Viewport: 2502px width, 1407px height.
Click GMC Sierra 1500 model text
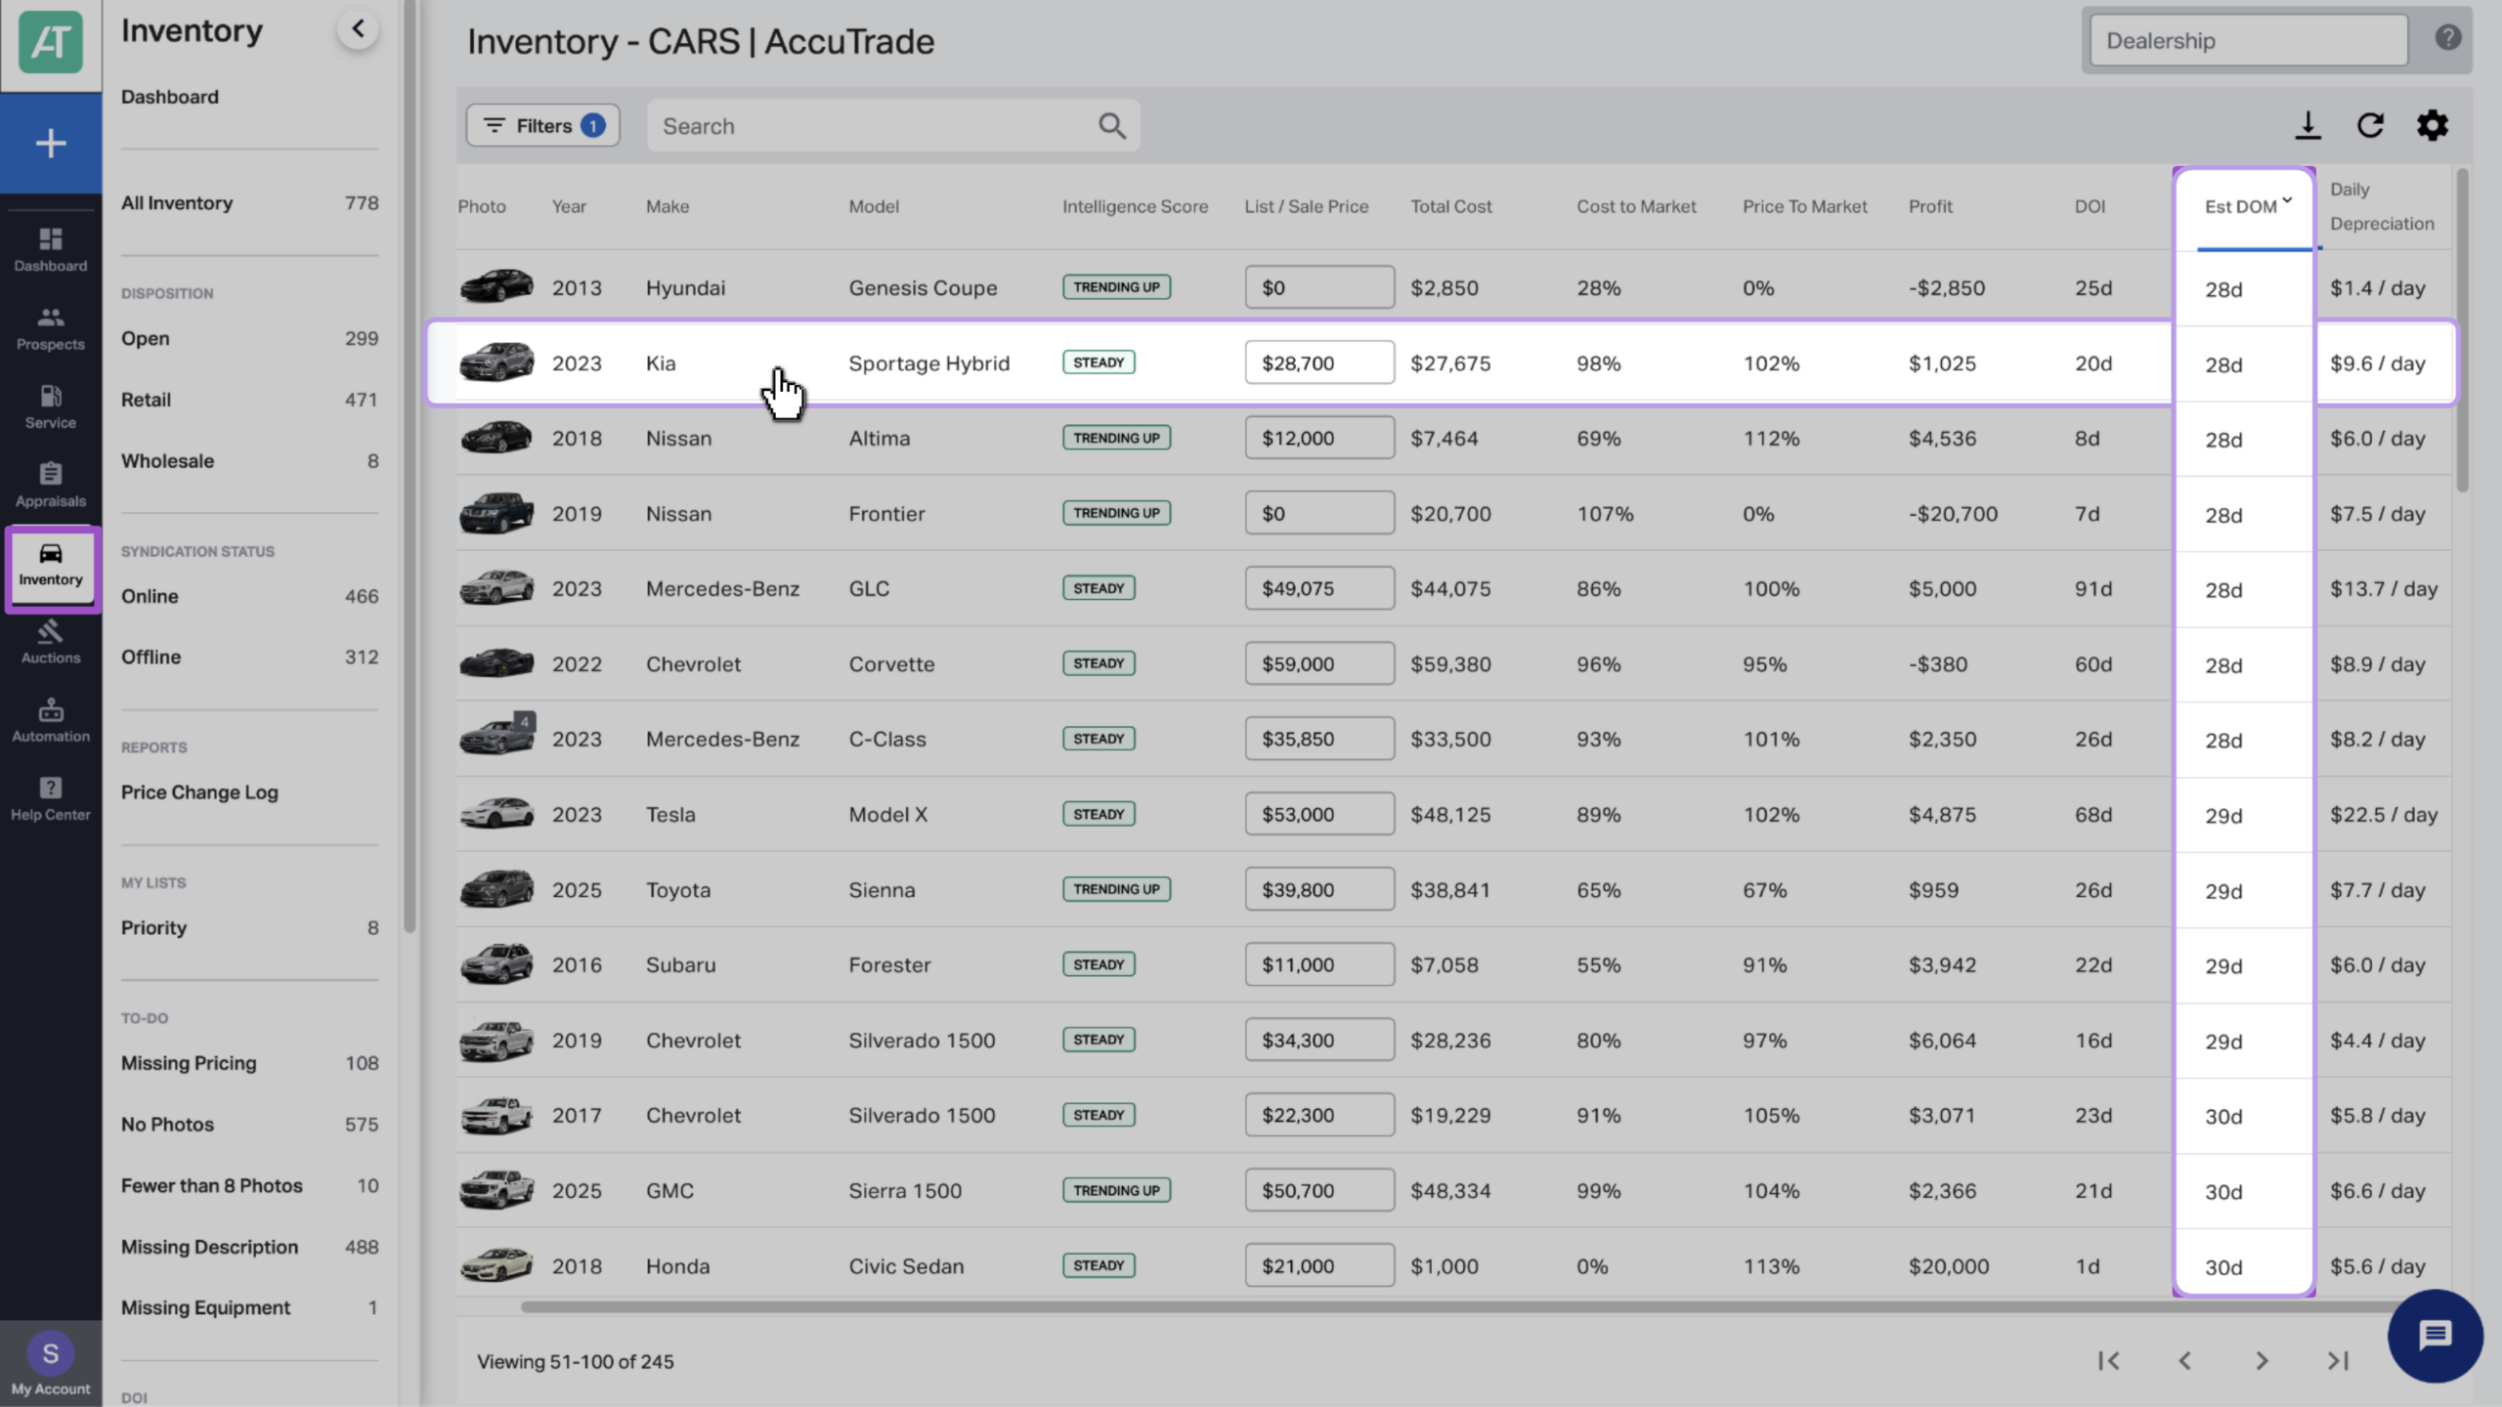[x=905, y=1191]
